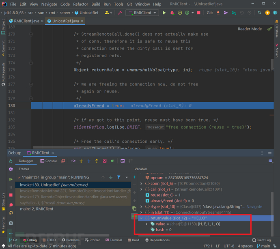
Task: Take thread dump camera icon
Action: 11,223
